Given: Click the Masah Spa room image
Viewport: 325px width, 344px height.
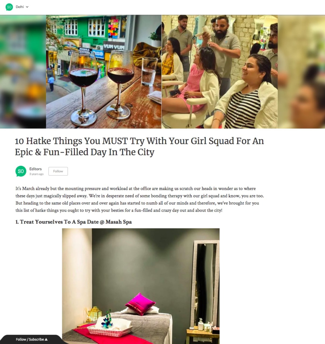Looking at the screenshot, I should click(x=141, y=286).
